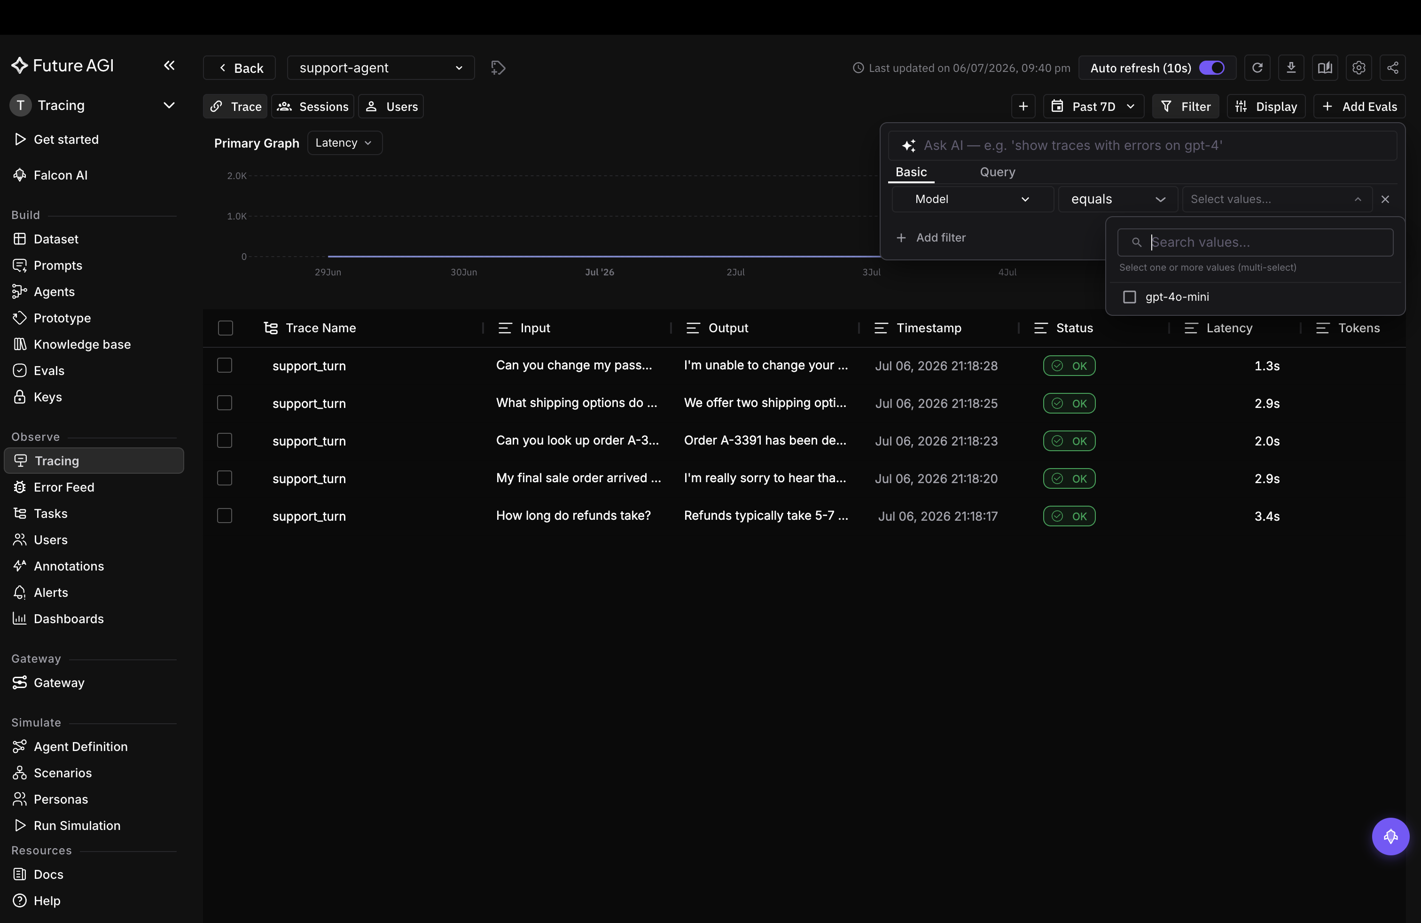Sort by the Timestamp column header
Viewport: 1421px width, 923px height.
click(929, 328)
